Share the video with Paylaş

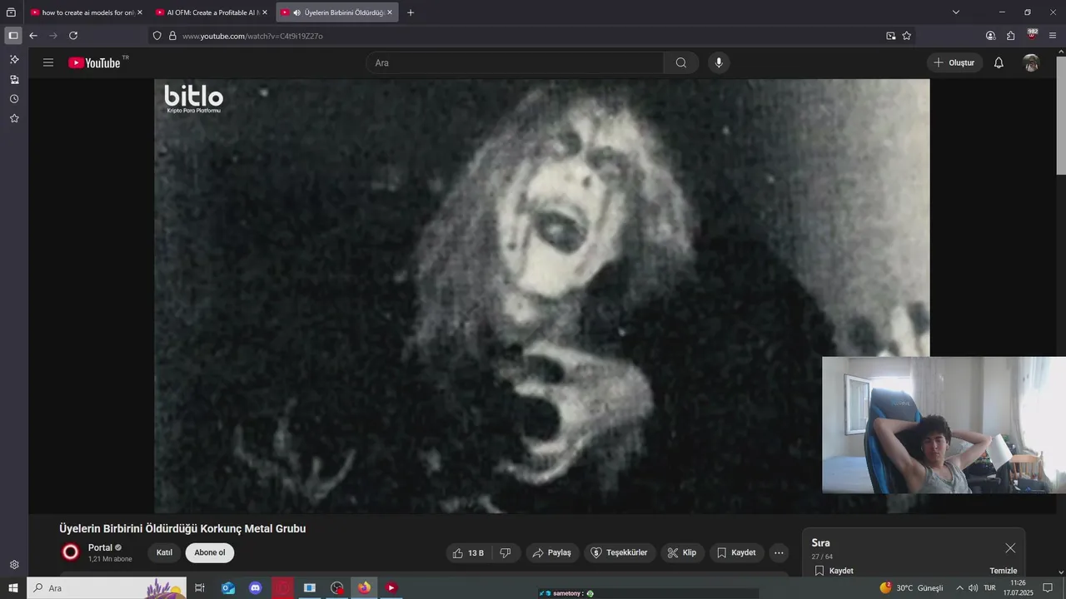(x=551, y=552)
